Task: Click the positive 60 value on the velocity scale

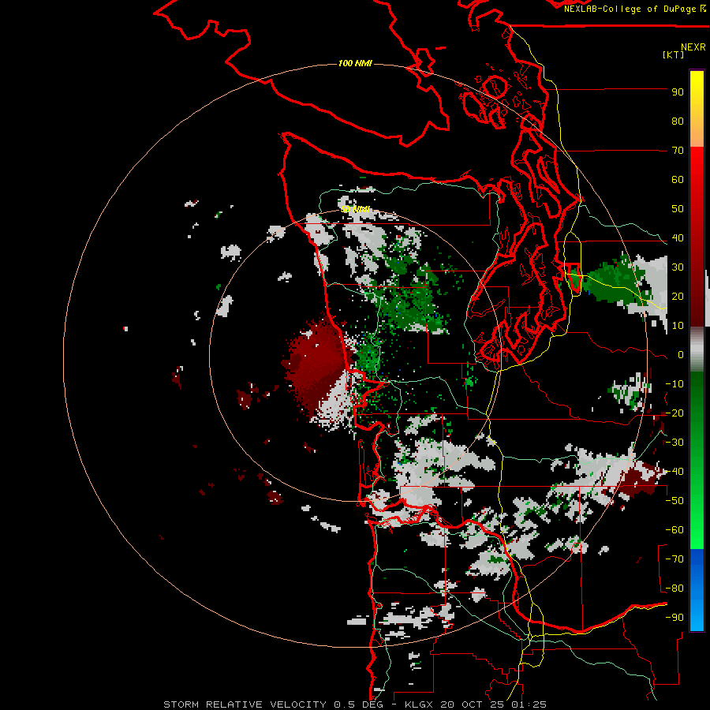Action: tap(678, 180)
